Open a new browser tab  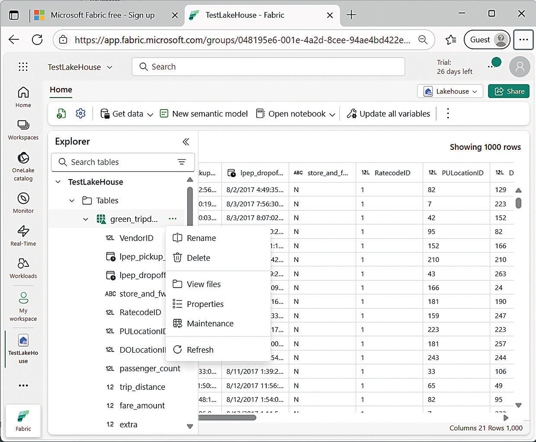click(x=351, y=15)
